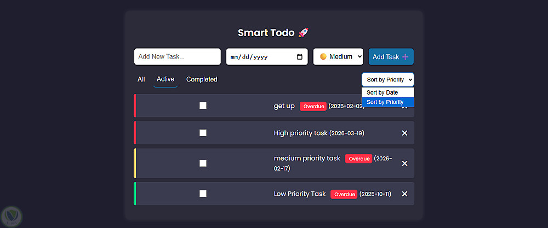The width and height of the screenshot is (548, 228).
Task: Delete the Low Priority Task
Action: [x=404, y=194]
